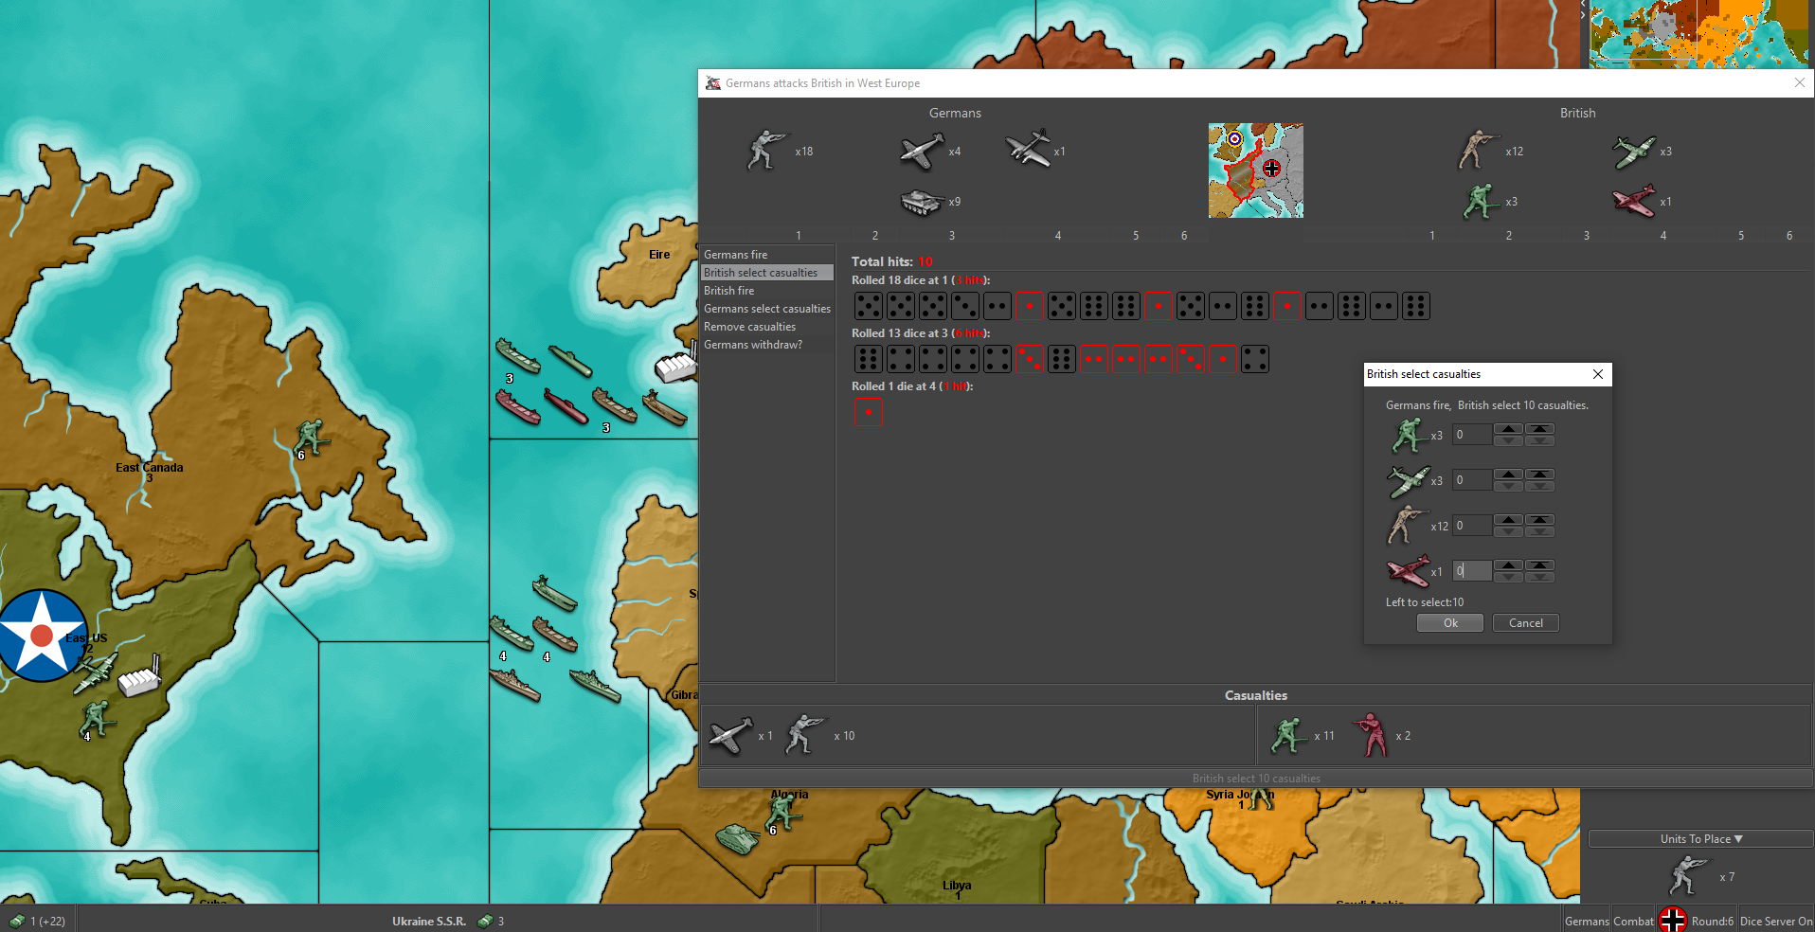Click the German tank x9 unit icon
The width and height of the screenshot is (1815, 932).
(922, 201)
